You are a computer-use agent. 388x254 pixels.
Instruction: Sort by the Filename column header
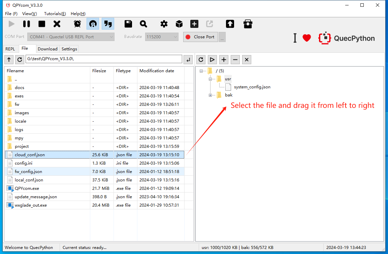(47, 71)
